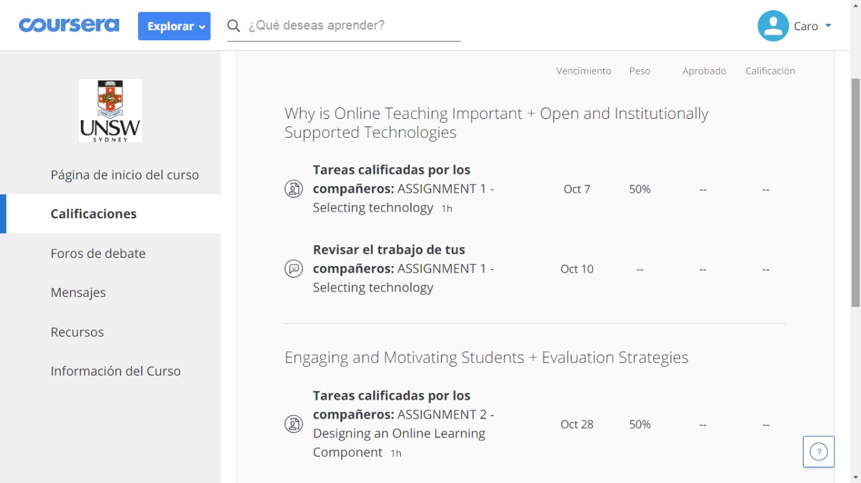861x483 pixels.
Task: Open Información del Curso
Action: 115,370
